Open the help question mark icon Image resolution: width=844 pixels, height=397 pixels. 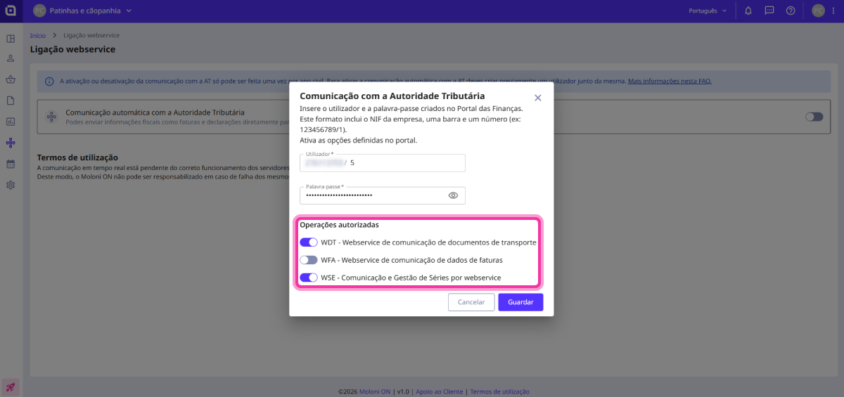point(791,11)
